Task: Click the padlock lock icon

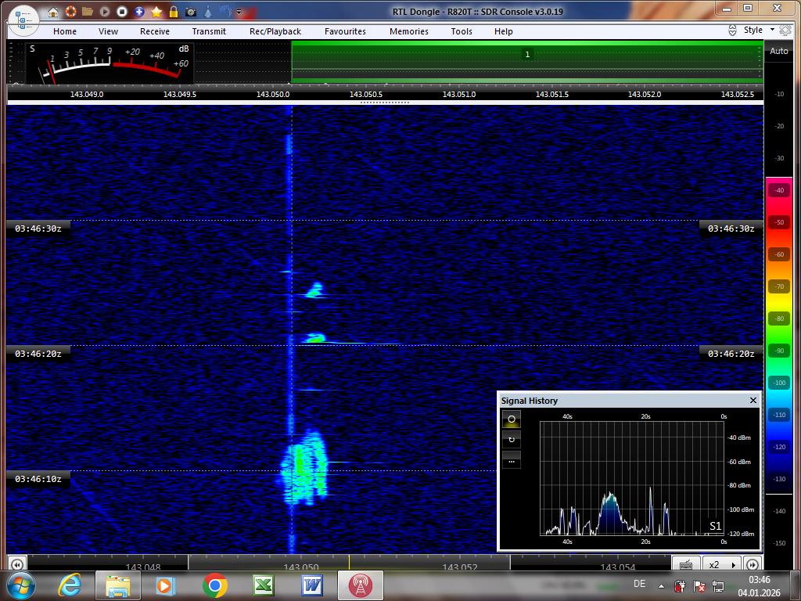Action: point(174,12)
